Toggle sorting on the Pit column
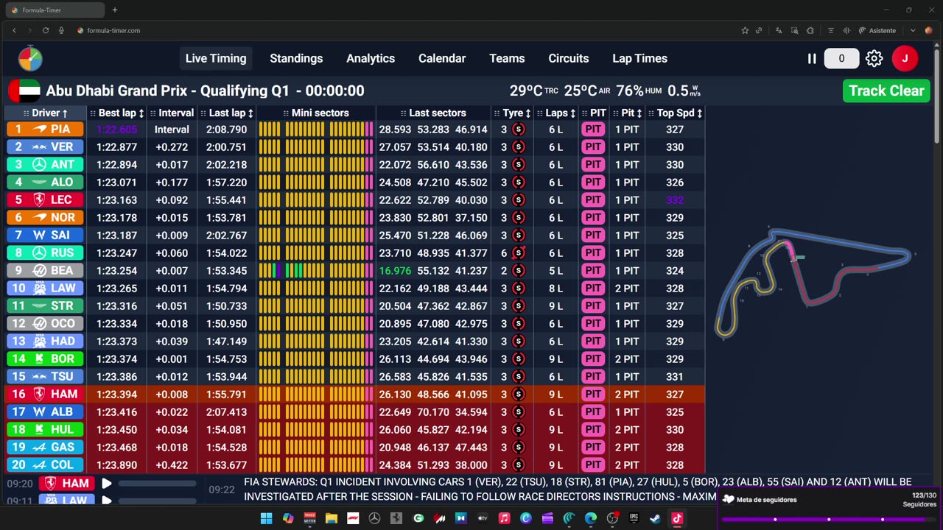 tap(628, 113)
